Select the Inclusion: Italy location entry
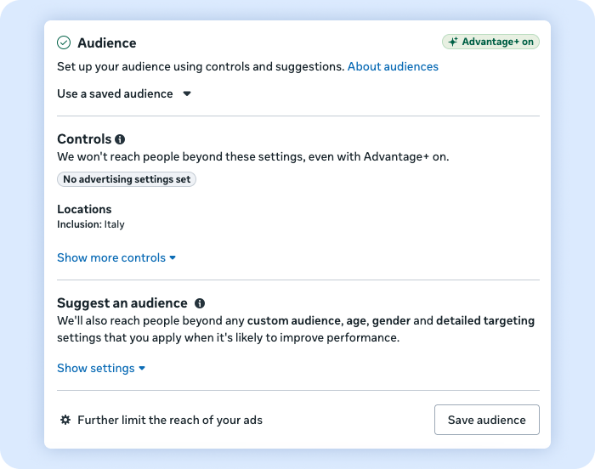 point(91,224)
